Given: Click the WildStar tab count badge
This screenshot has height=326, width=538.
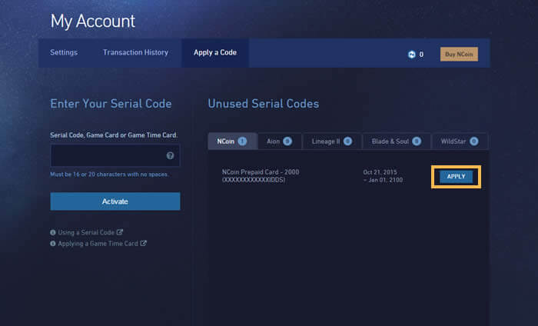Looking at the screenshot, I should pos(474,141).
